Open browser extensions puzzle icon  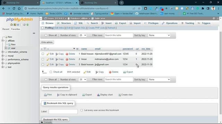tap(203, 8)
